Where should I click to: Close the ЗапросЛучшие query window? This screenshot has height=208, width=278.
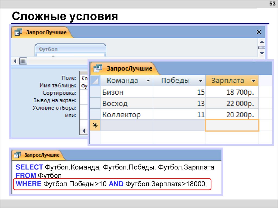click(x=258, y=32)
